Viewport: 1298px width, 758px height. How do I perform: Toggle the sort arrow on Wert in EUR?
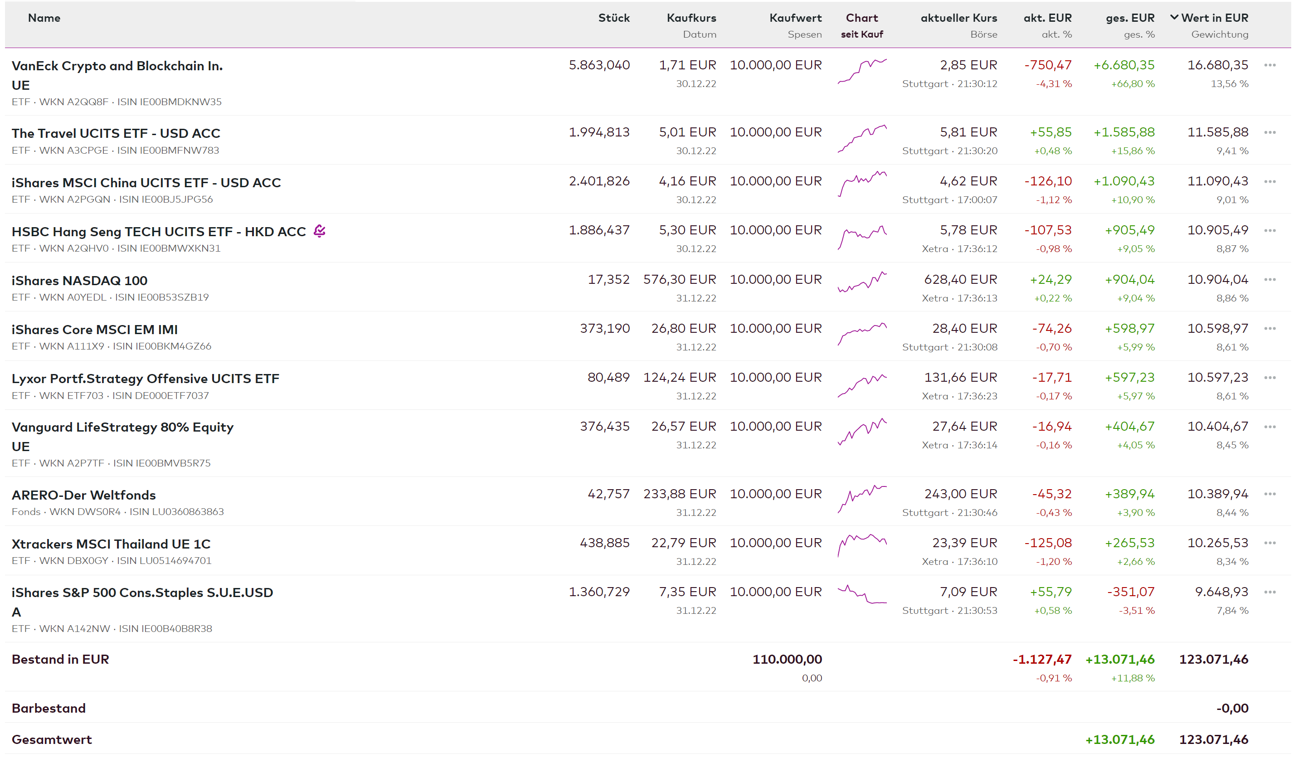[x=1174, y=18]
